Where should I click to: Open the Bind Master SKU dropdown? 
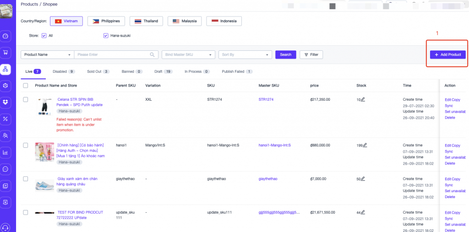tap(188, 55)
